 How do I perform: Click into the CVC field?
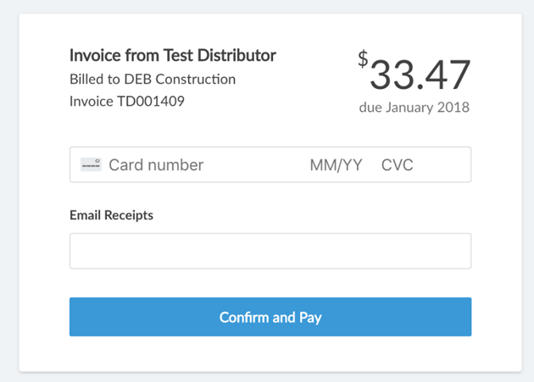398,165
